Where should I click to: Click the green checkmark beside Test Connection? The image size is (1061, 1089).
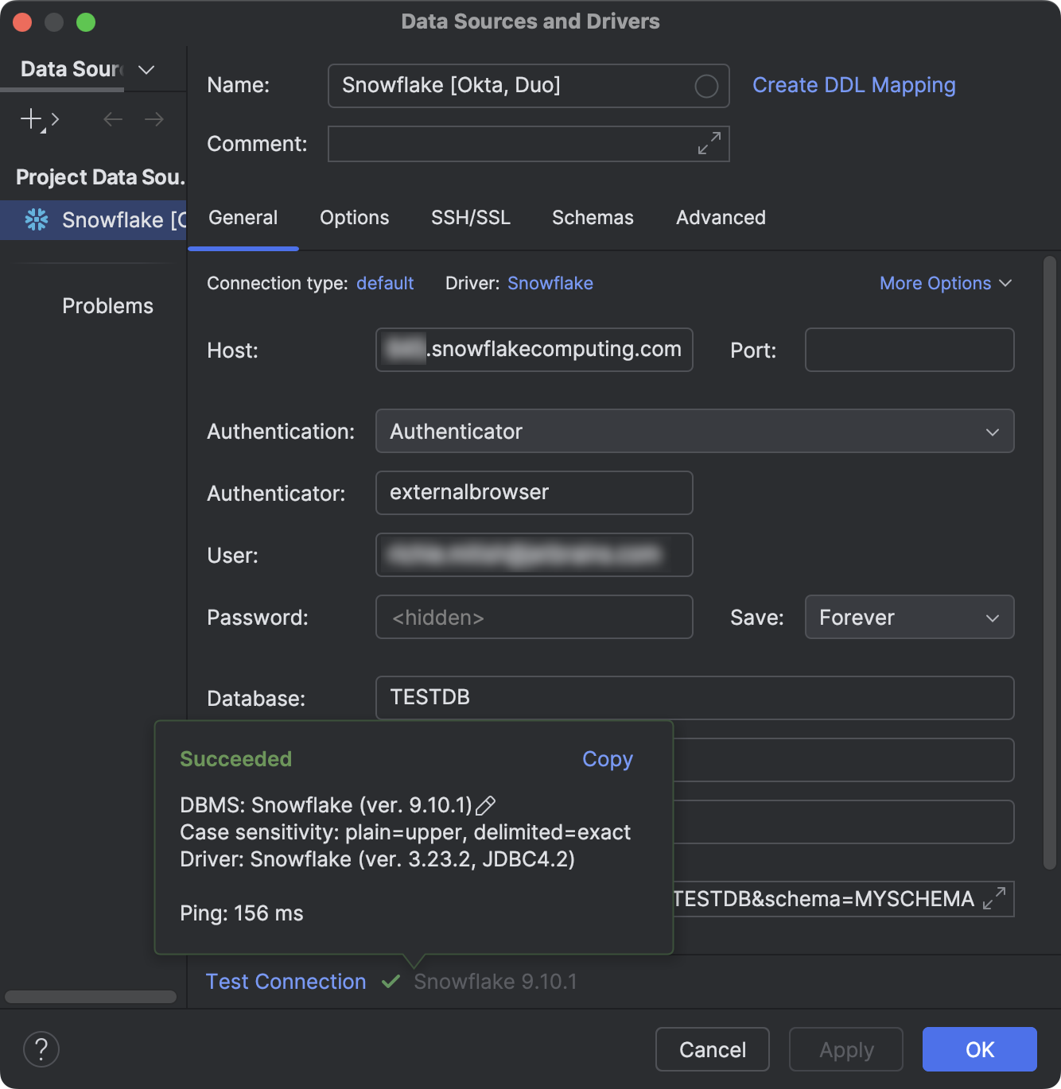point(391,981)
